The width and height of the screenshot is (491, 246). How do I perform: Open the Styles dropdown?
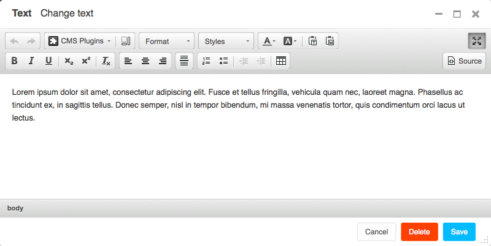[x=225, y=41]
